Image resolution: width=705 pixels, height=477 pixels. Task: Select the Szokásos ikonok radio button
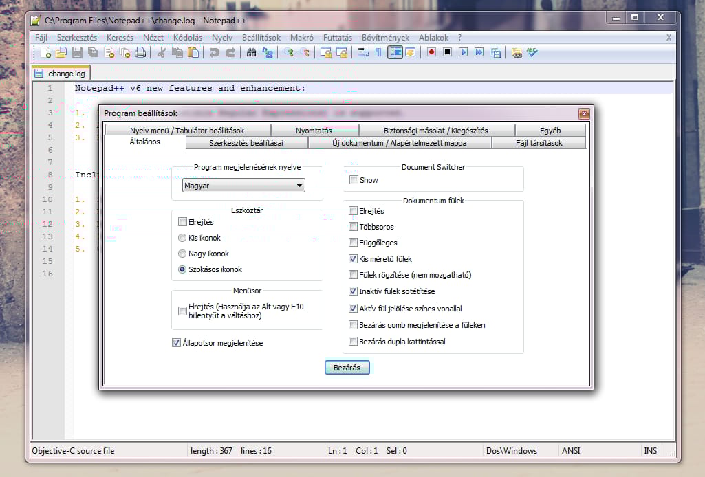click(x=182, y=269)
